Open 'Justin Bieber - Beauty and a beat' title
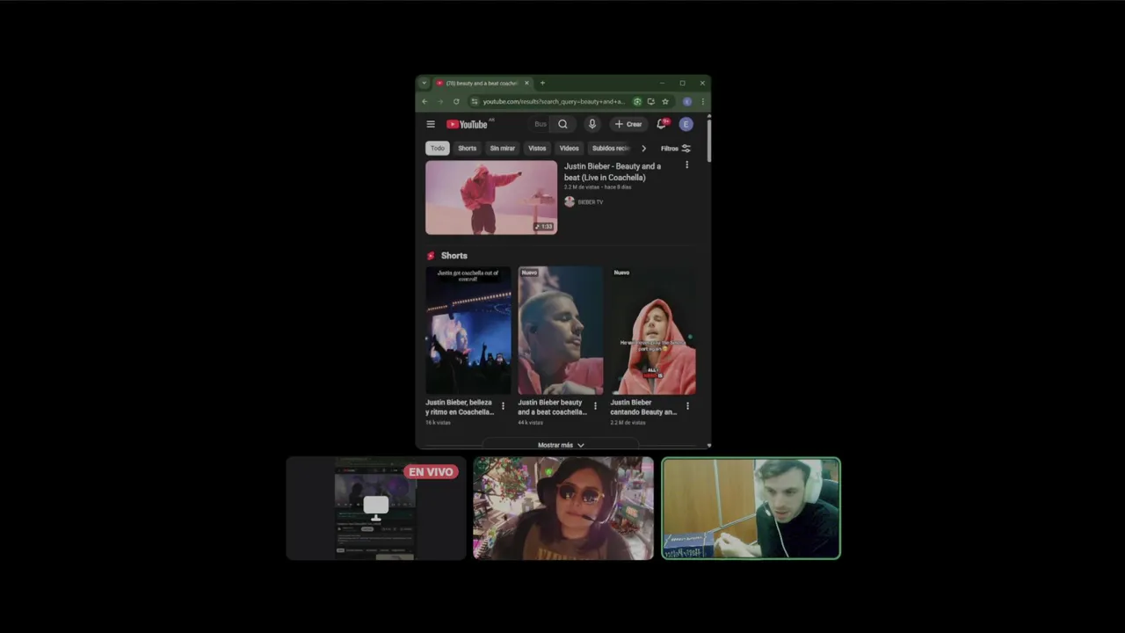 coord(613,171)
